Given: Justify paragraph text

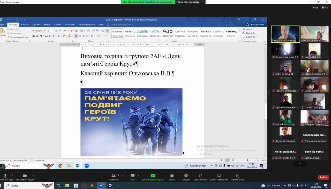Looking at the screenshot, I should point(87,36).
